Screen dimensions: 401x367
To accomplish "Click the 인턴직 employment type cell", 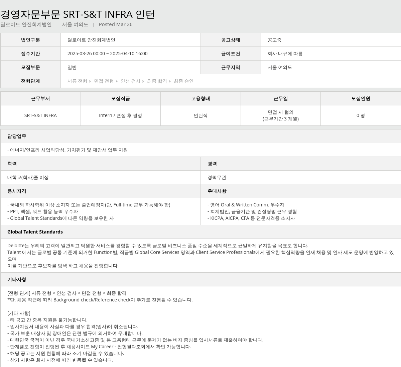I will click(200, 115).
